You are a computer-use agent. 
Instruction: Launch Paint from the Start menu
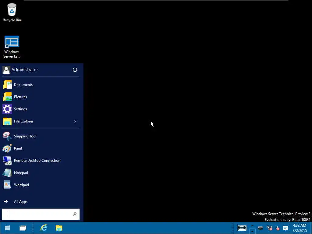point(41,148)
